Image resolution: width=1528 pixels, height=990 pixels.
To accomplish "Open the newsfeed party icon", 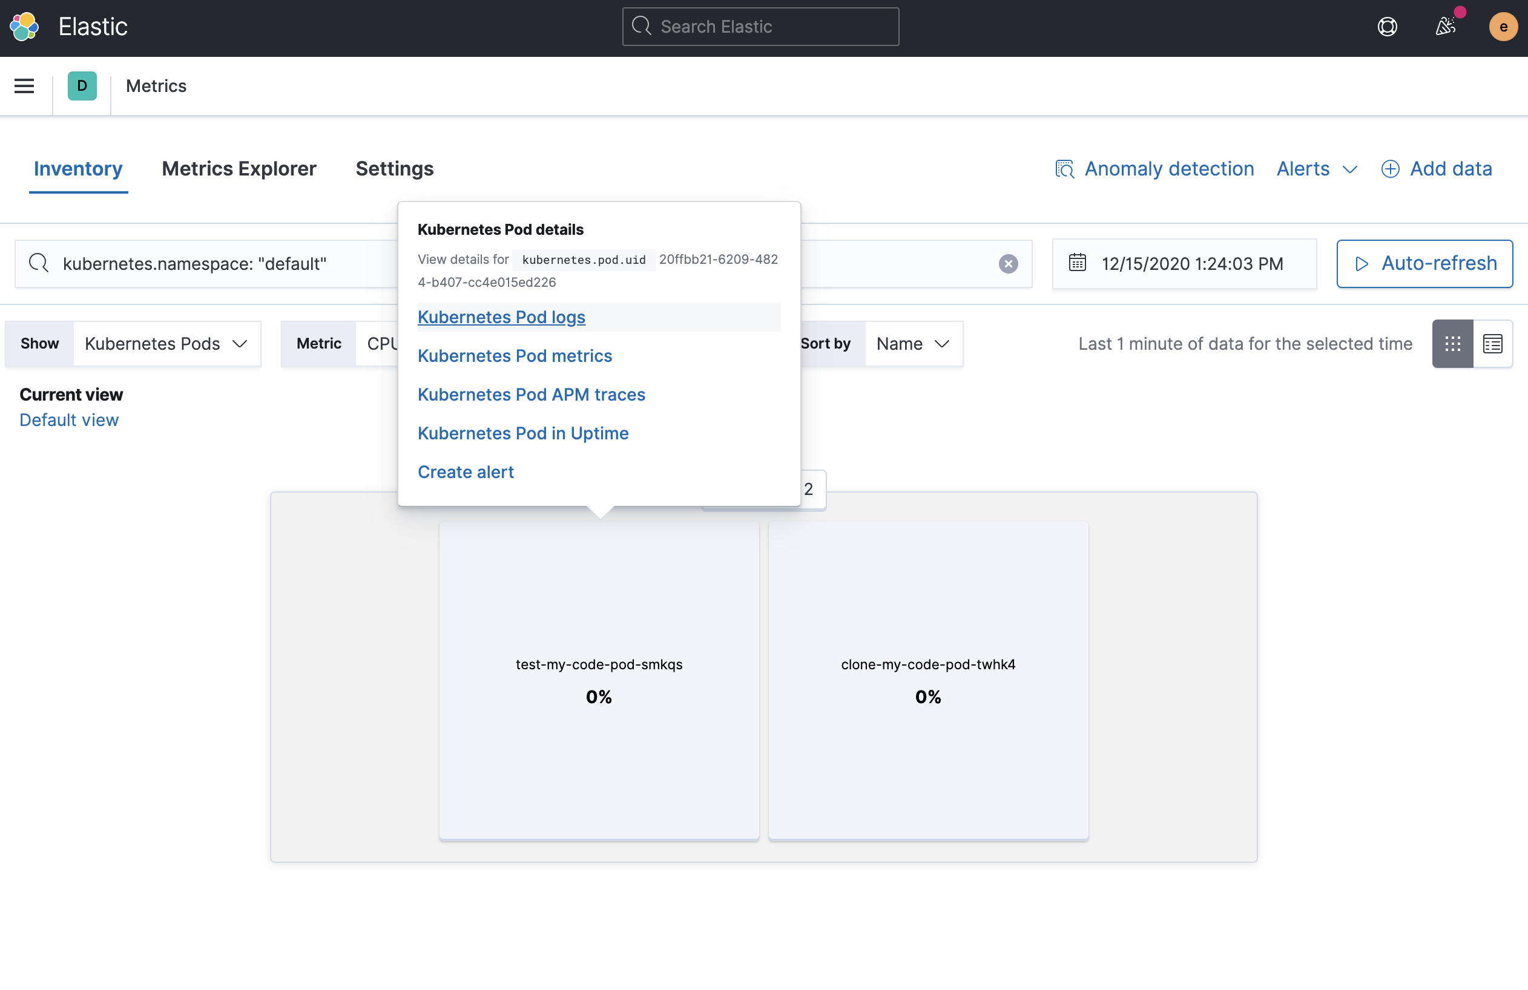I will (1445, 26).
